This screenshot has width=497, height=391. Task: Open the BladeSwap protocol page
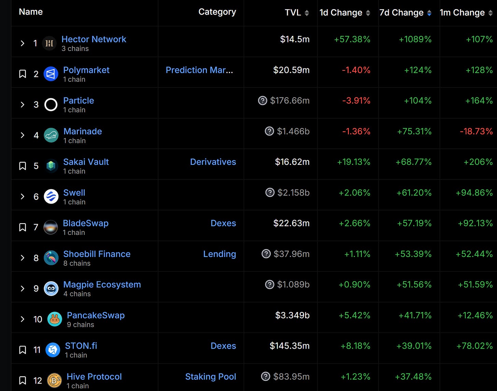tap(86, 223)
